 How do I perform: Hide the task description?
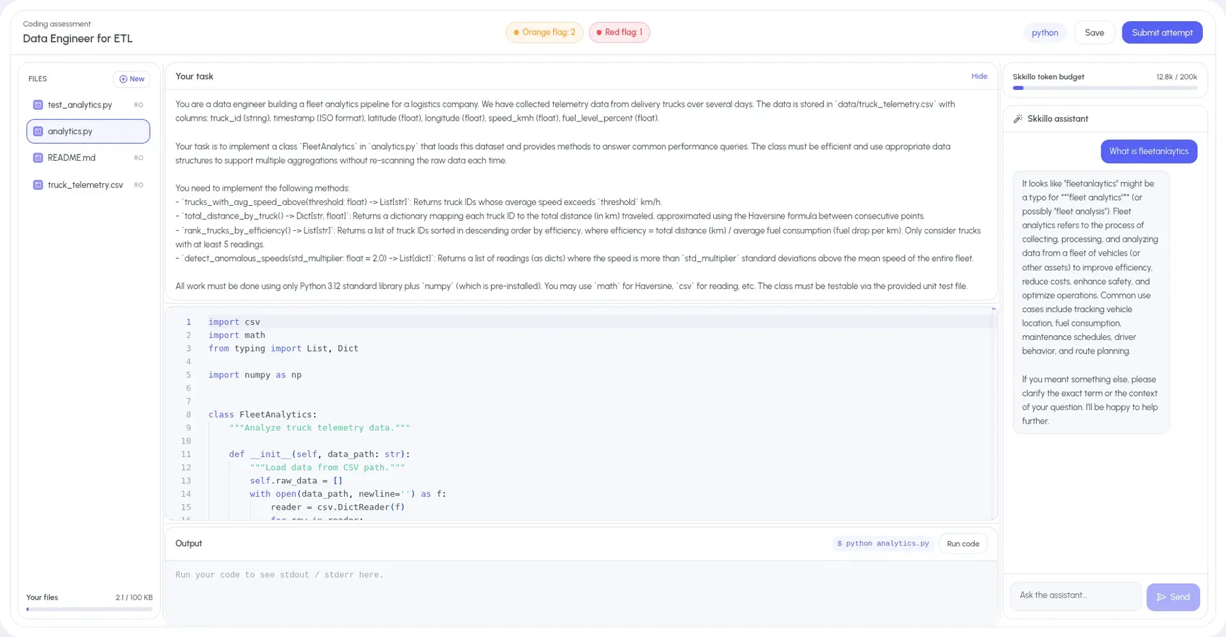click(979, 76)
